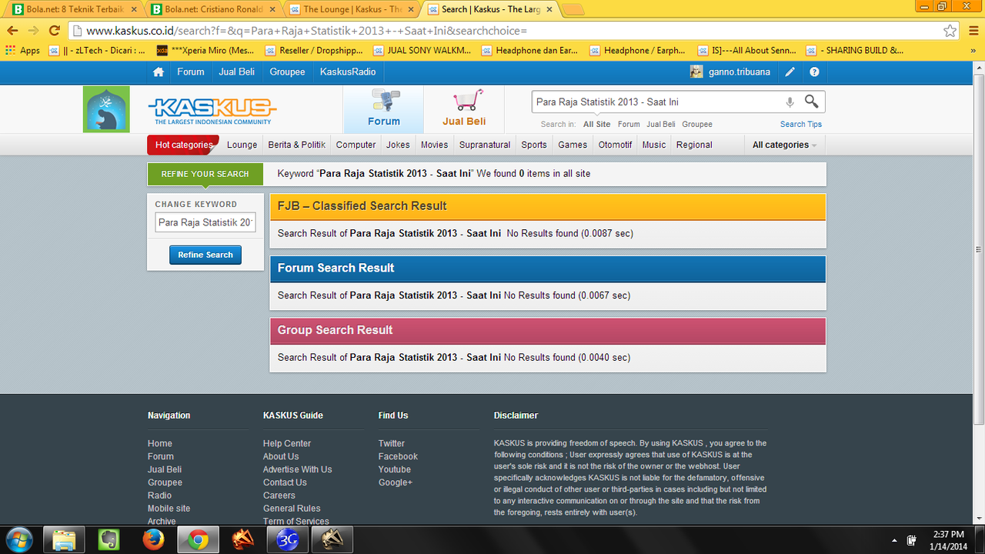Reload the page with refresh icon
Screen dimensions: 985x554
point(54,31)
